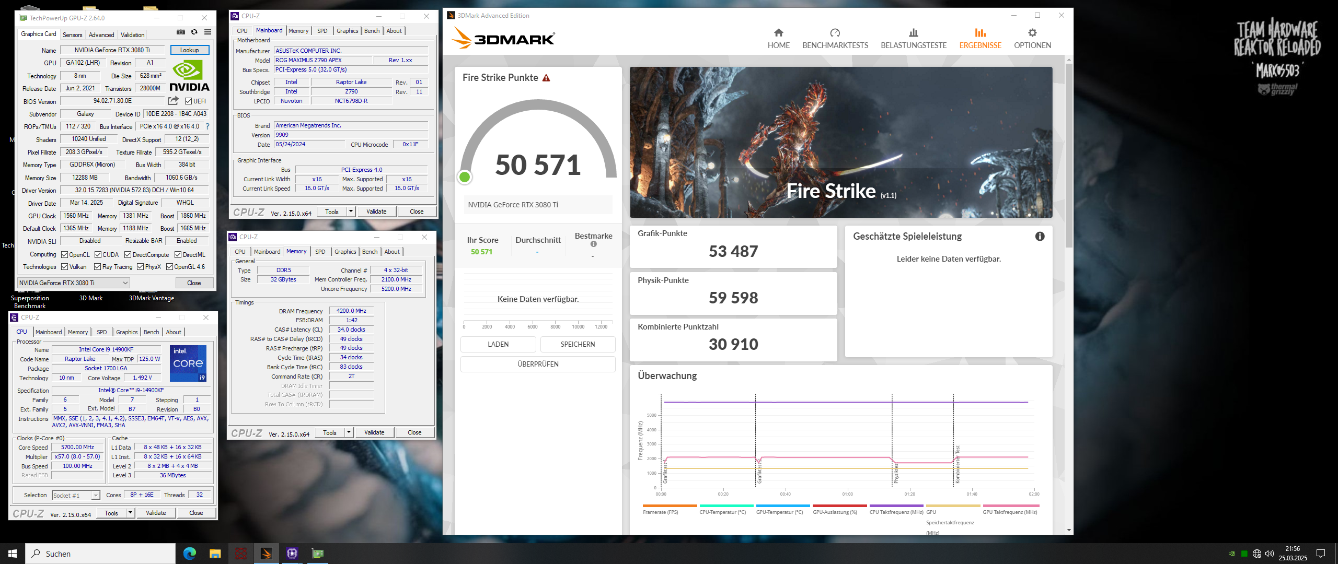Click the ÜBERPRÜFEN button

coord(538,364)
